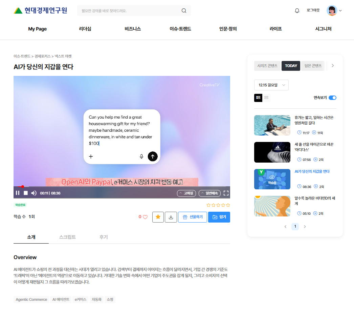The image size is (354, 314).
Task: Rate the lecture with the first star
Action: 208,205
